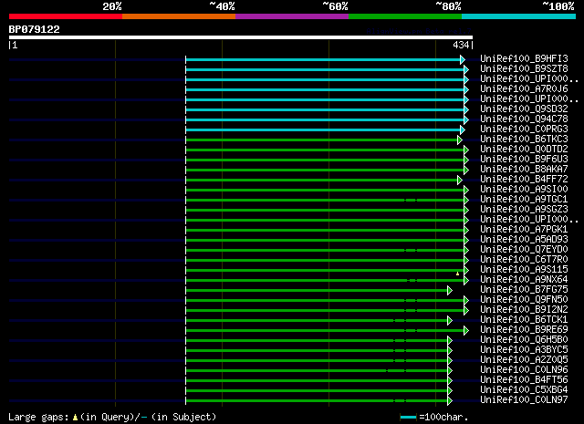Select the UniRef100_B9RE69 label
The height and width of the screenshot is (424, 584).
pyautogui.click(x=524, y=329)
